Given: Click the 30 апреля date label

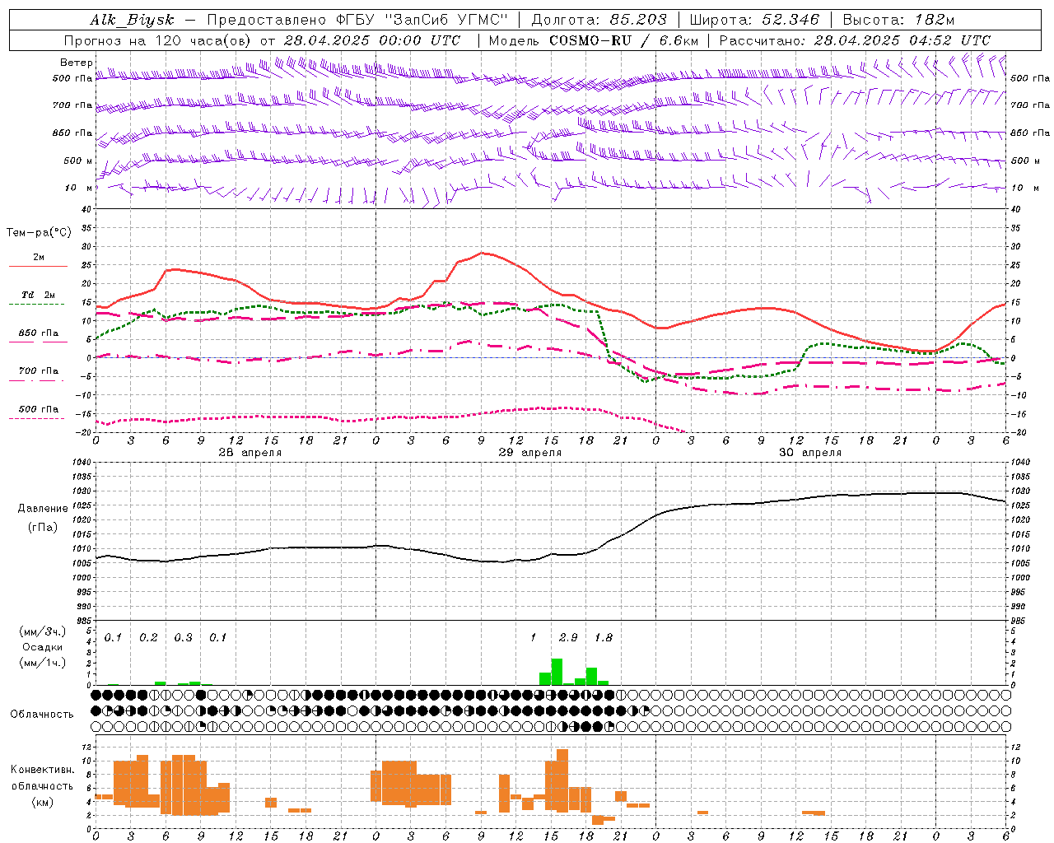Looking at the screenshot, I should [x=809, y=453].
